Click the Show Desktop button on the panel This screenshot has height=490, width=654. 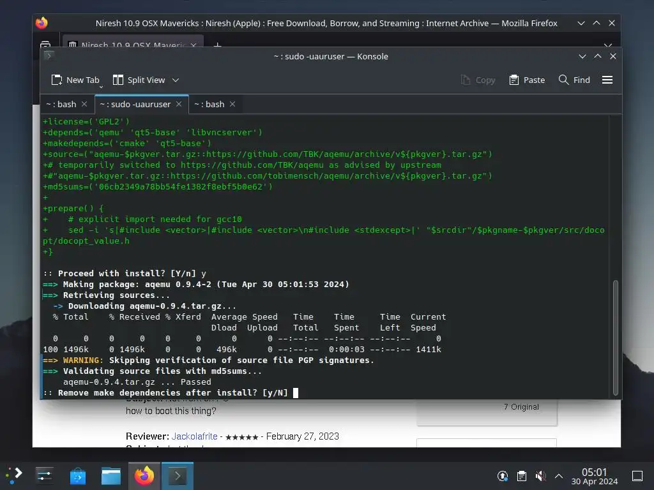pos(637,476)
